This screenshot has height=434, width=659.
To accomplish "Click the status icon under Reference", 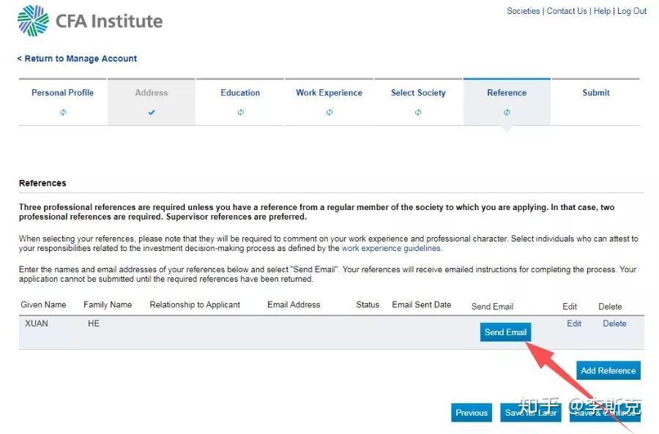I will click(507, 112).
